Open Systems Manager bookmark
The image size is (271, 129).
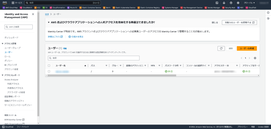[x=170, y=8]
